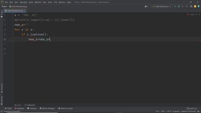This screenshot has height=113, width=201.
Task: Click Run with Coverage icon
Action: [x=182, y=6]
